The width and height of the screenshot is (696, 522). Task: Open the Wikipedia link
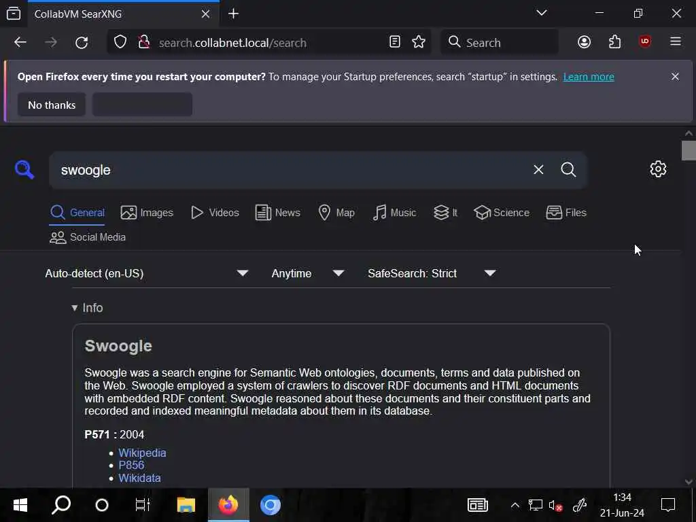(x=142, y=453)
